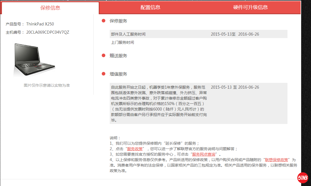Viewport: 311px width, 186px height.
Task: Click the red bullet beside 保修服务
Action: (104, 21)
